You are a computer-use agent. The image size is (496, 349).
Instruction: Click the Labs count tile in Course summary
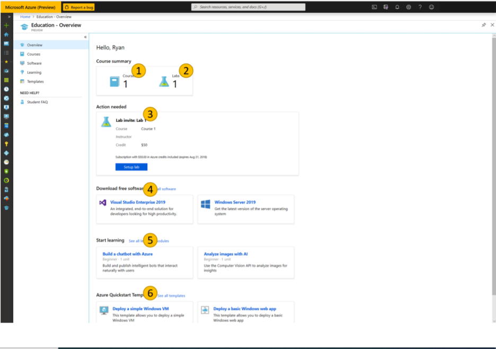click(169, 81)
